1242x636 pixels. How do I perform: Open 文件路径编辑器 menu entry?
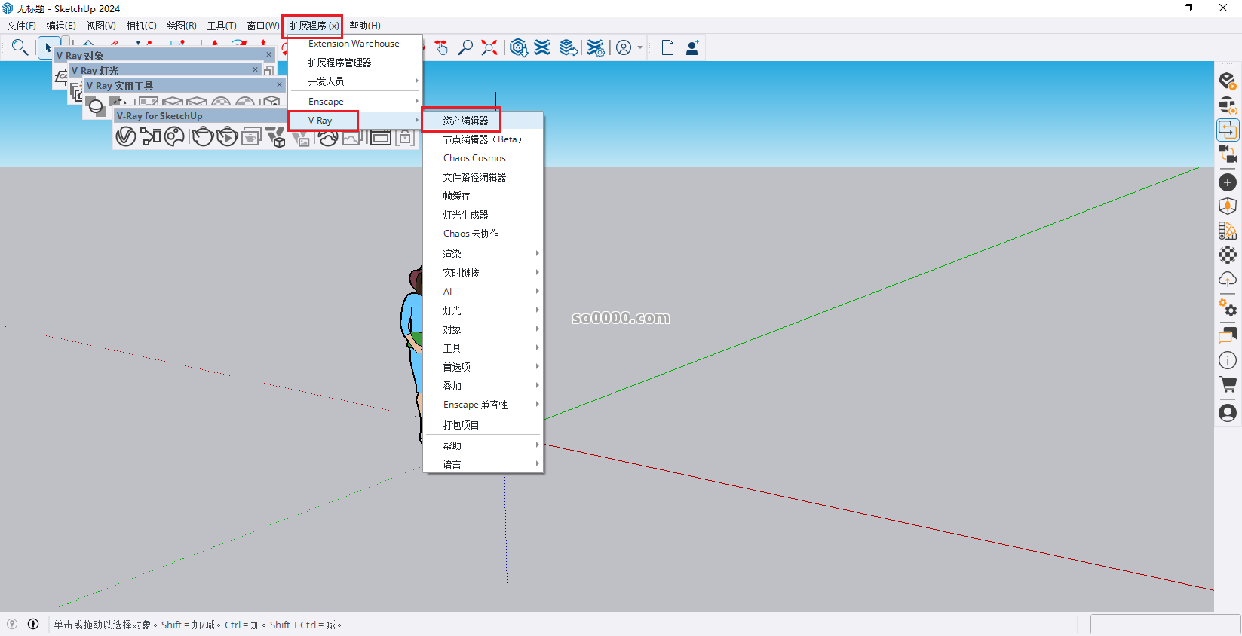483,177
